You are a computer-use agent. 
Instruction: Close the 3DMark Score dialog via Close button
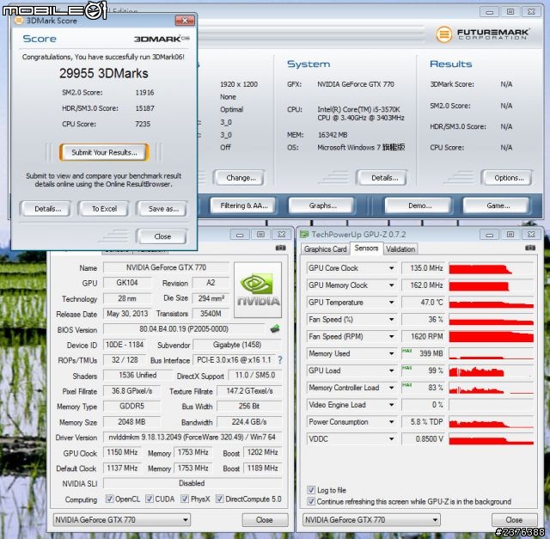click(162, 236)
